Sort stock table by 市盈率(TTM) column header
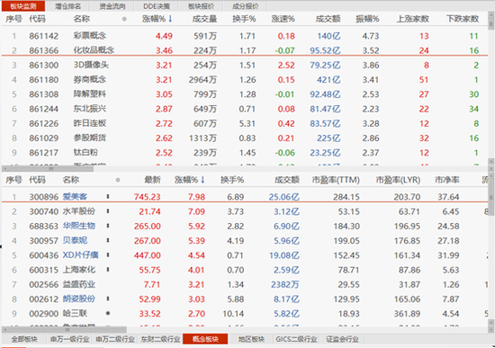Image resolution: width=495 pixels, height=348 pixels. click(336, 180)
